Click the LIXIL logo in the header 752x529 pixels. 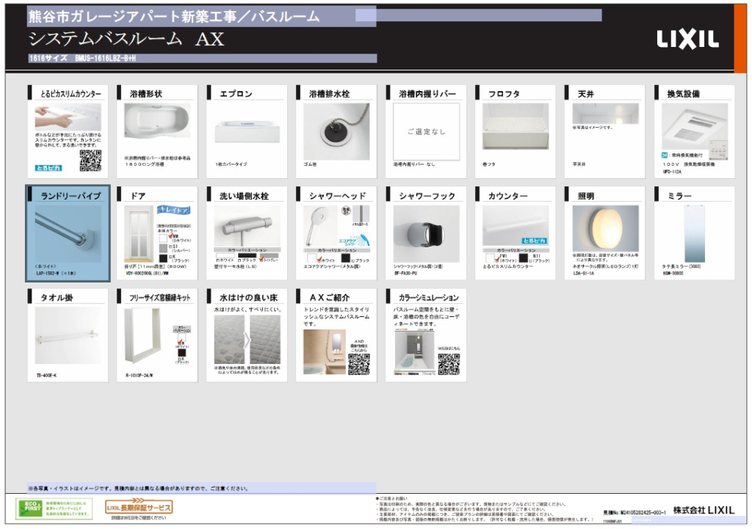point(687,40)
